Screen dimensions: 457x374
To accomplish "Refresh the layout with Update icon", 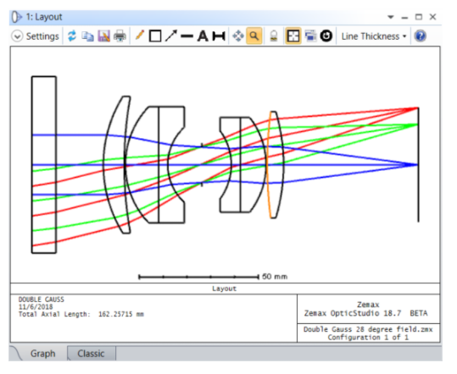I will click(x=72, y=36).
